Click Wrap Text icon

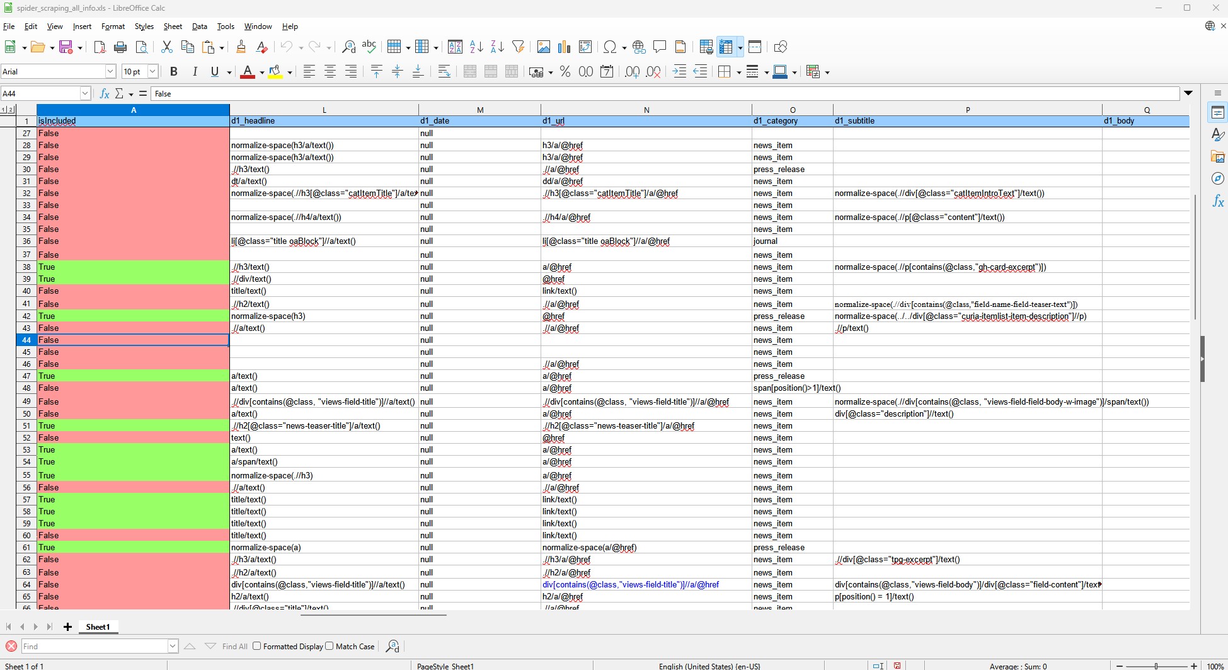[444, 72]
